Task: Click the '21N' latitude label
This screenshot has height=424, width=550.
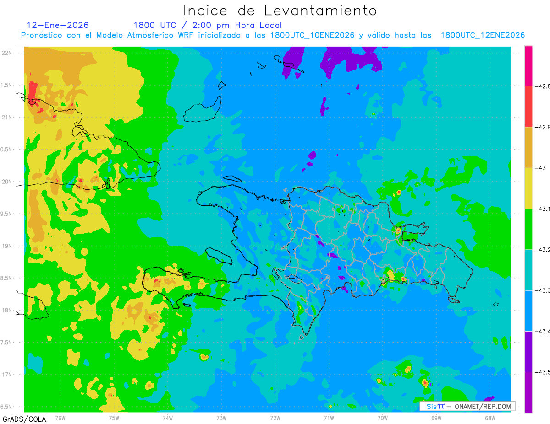Action: [x=8, y=117]
